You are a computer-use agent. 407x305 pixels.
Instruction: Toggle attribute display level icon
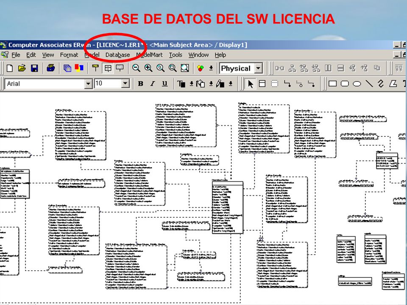click(x=108, y=68)
